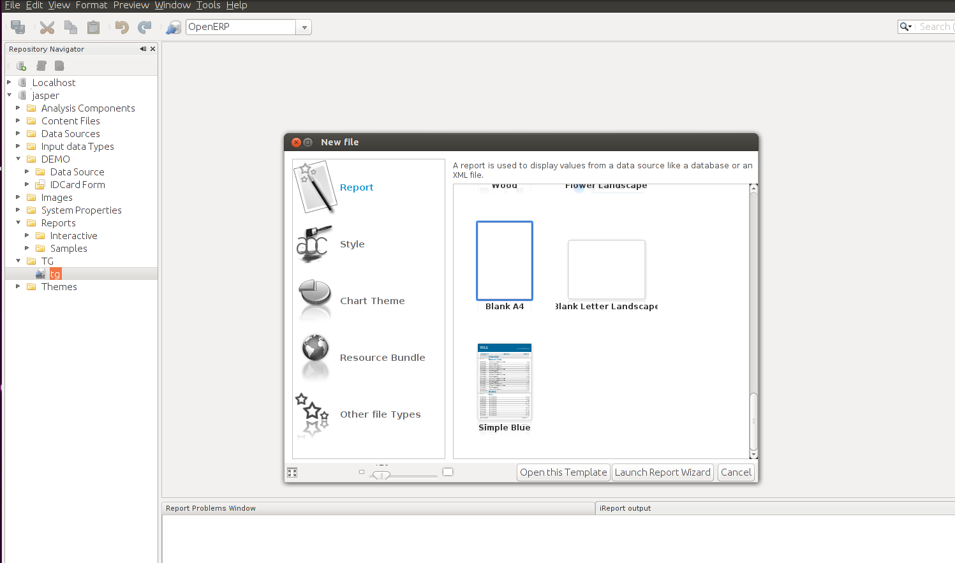The width and height of the screenshot is (955, 563).
Task: Click the Cut scissors icon in toolbar
Action: pos(47,27)
